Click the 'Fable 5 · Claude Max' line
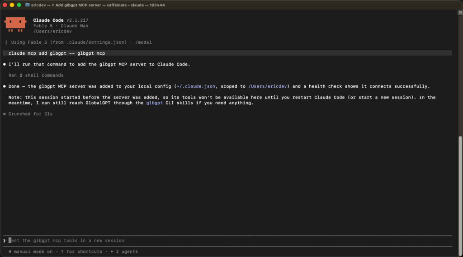Viewport: 463px width, 257px height. coord(61,26)
